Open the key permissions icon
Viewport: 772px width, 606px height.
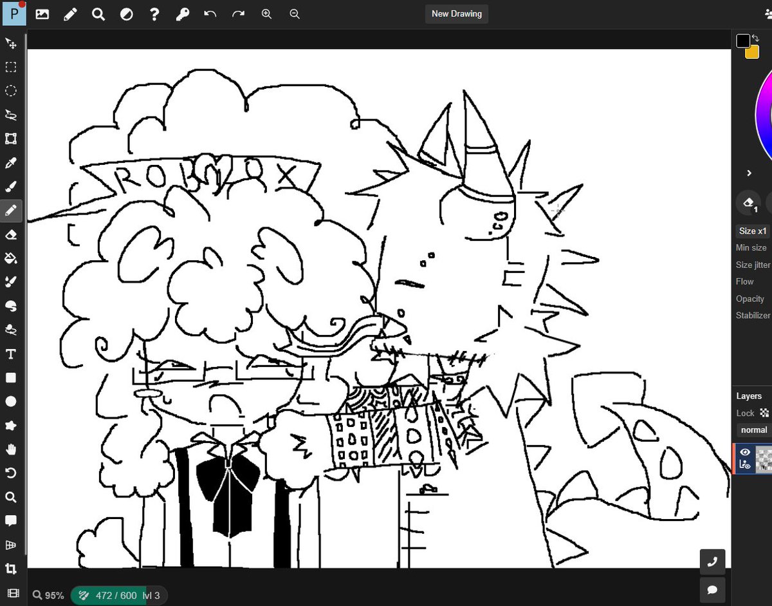pyautogui.click(x=183, y=14)
